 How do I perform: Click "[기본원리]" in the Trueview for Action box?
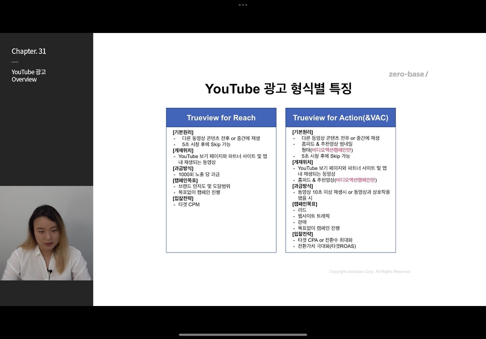pyautogui.click(x=303, y=132)
